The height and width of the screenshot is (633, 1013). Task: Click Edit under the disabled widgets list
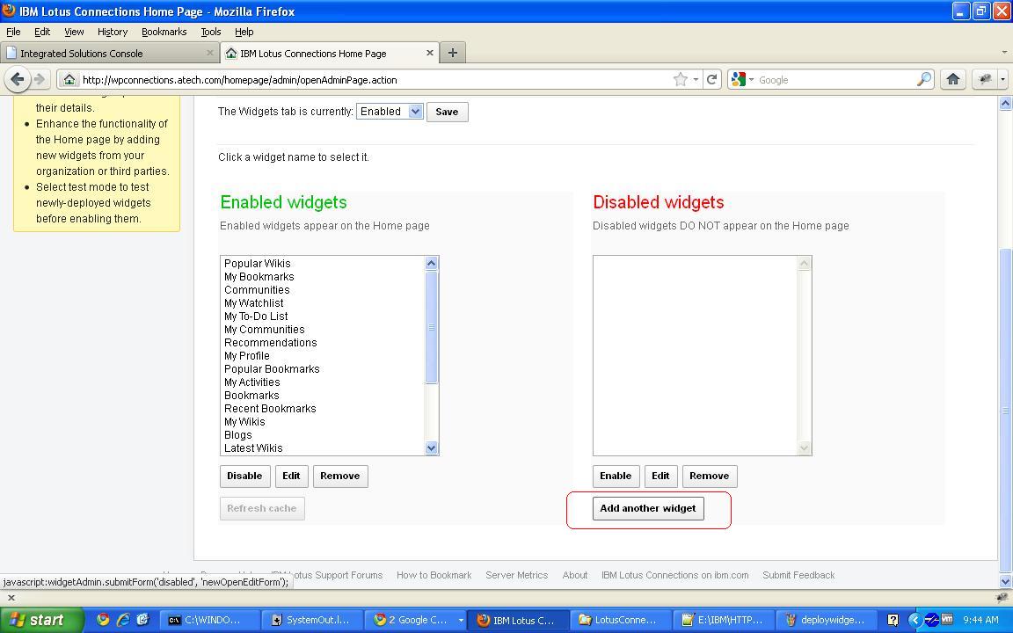[660, 476]
